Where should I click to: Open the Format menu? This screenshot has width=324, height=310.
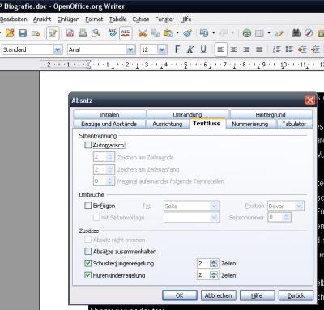(94, 19)
